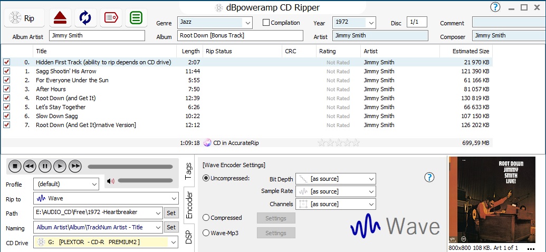The height and width of the screenshot is (252, 546).
Task: Uncheck Root Down (And Get It)rnative Version checkbox
Action: pos(7,124)
